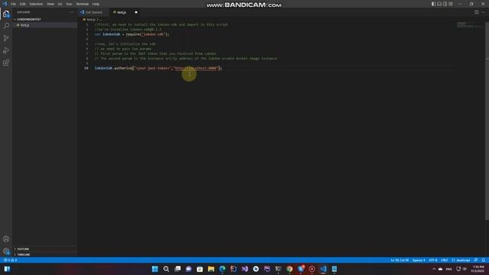Click the VS Code logo in title bar
Image resolution: width=489 pixels, height=275 pixels.
[x=5, y=4]
